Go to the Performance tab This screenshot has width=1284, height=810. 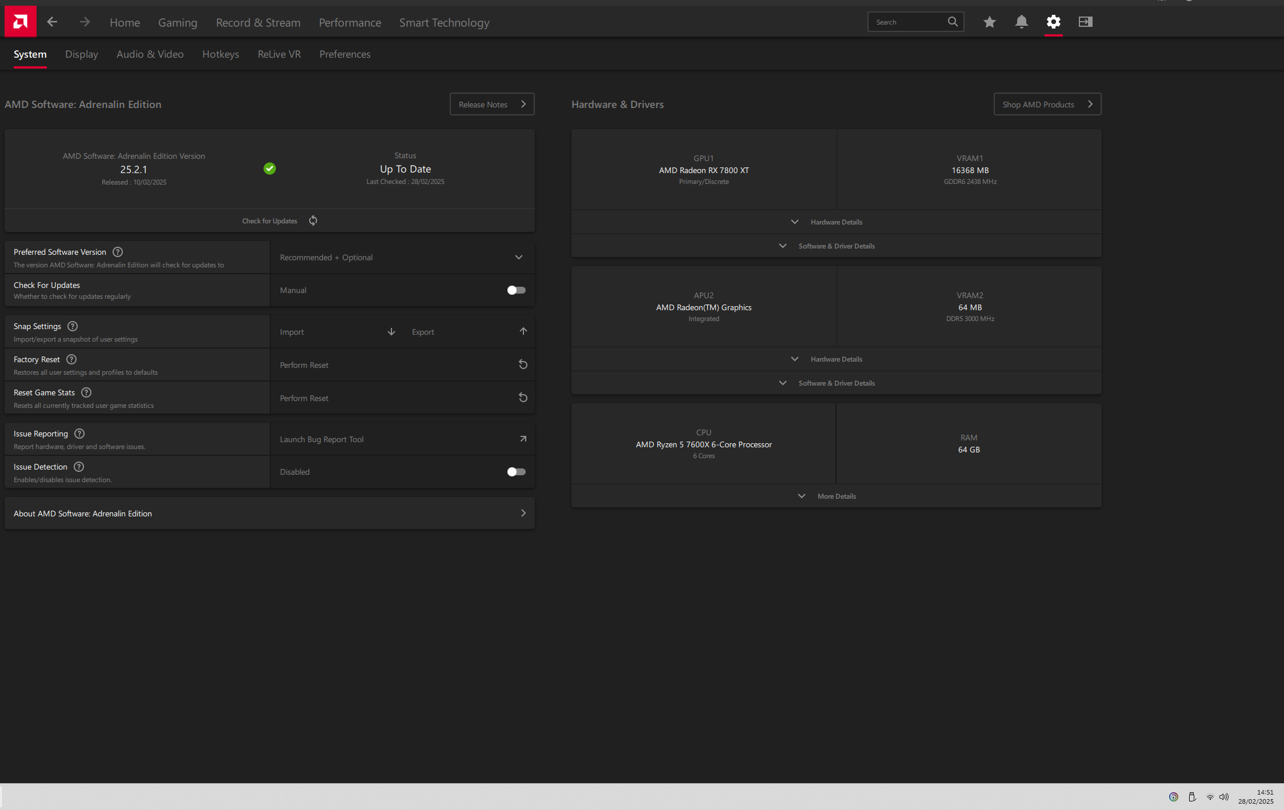pyautogui.click(x=350, y=22)
